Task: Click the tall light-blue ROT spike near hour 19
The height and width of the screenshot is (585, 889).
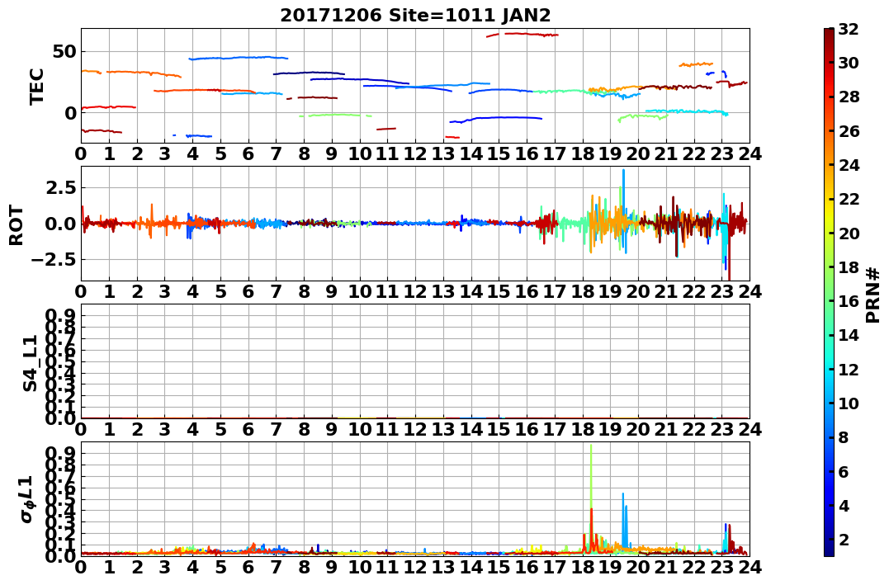Action: [x=624, y=196]
